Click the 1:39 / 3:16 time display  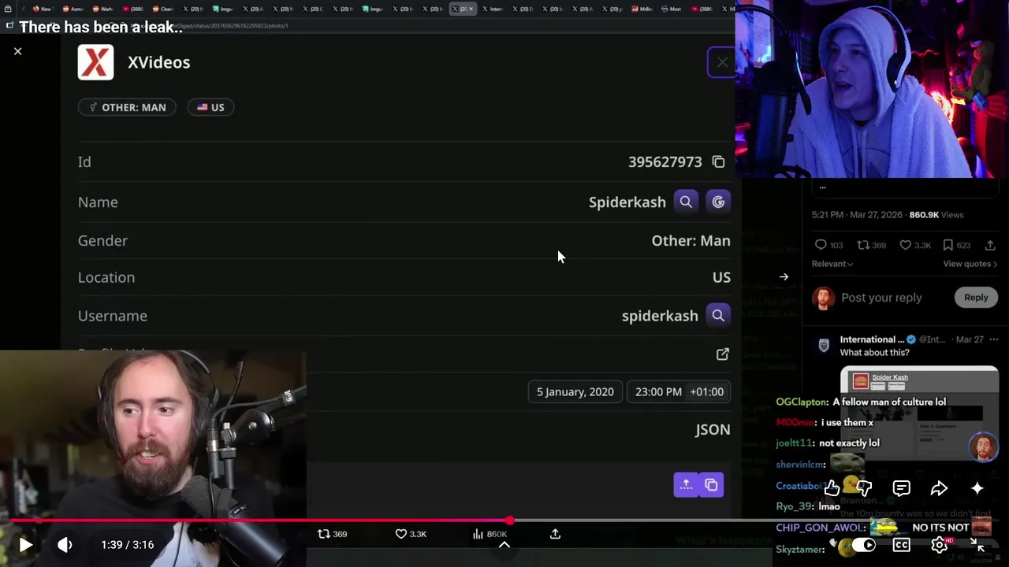click(x=127, y=544)
